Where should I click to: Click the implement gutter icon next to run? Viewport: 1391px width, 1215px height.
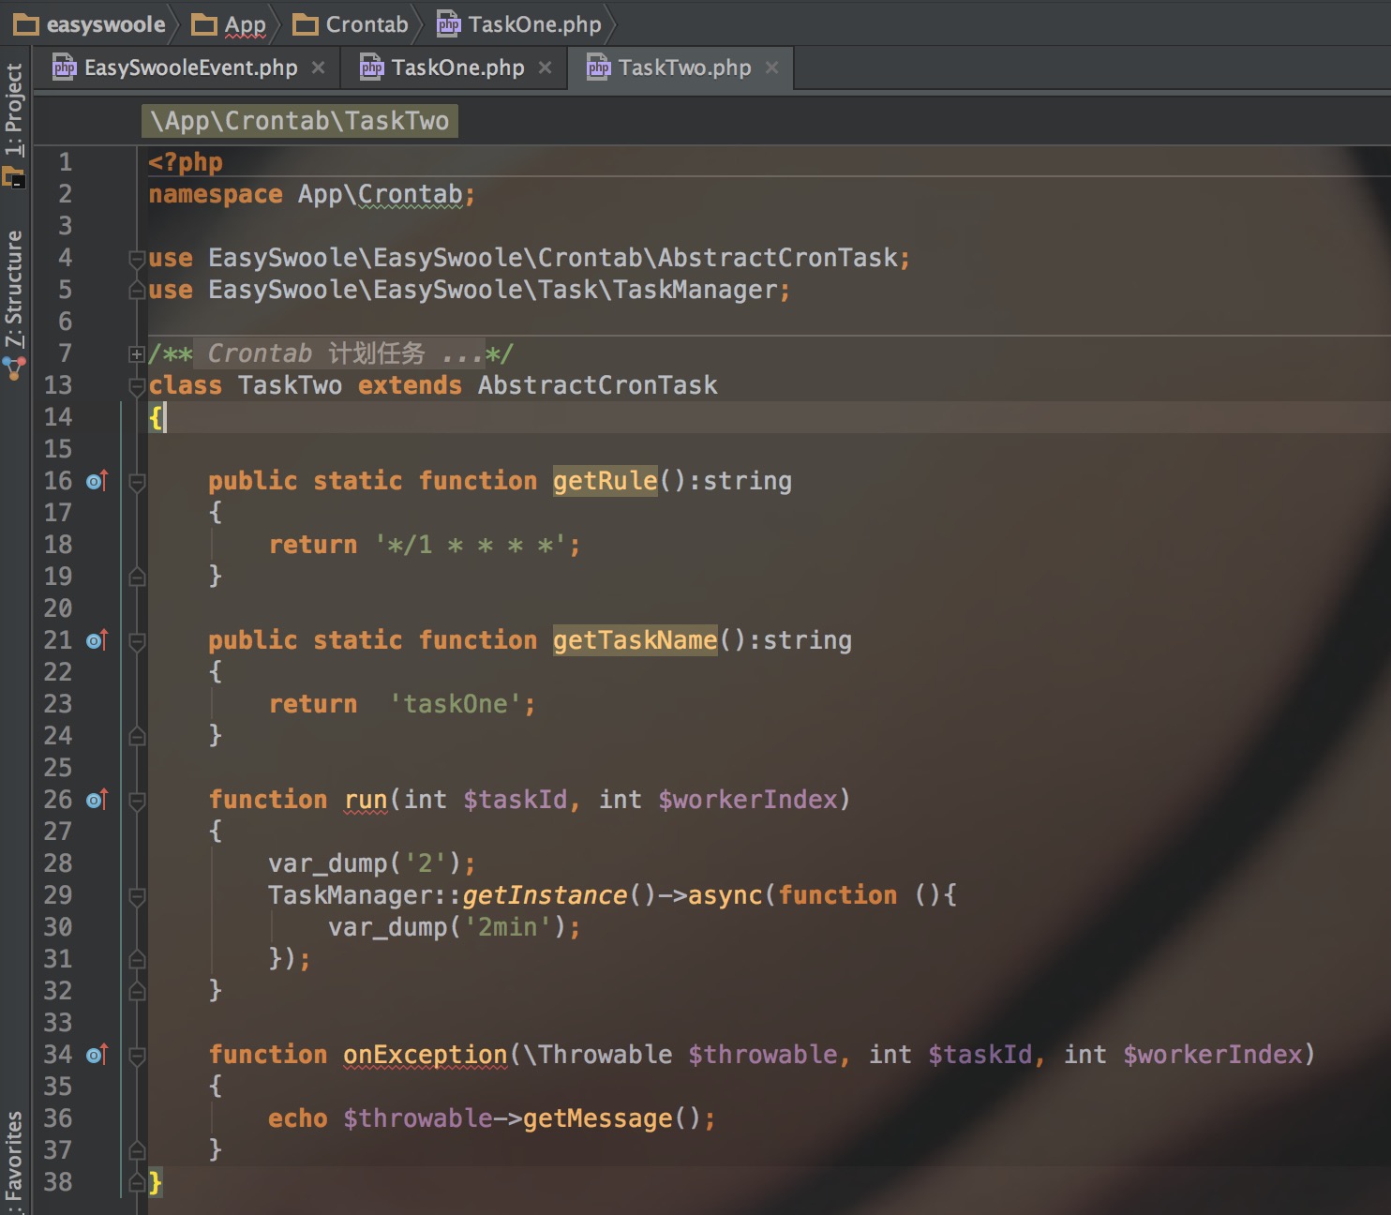(95, 800)
